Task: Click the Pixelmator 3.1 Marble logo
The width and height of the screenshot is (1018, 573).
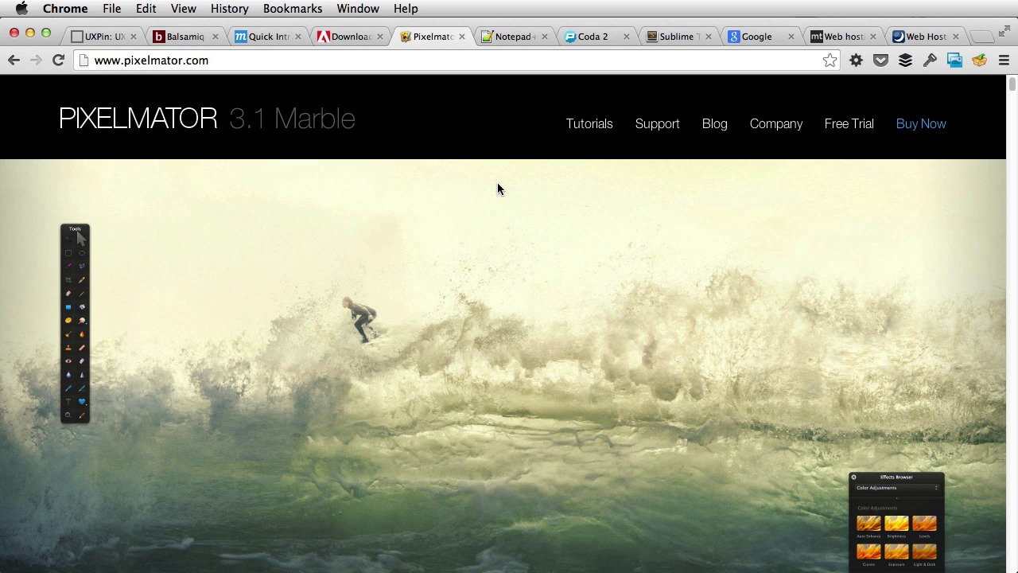Action: click(x=207, y=119)
